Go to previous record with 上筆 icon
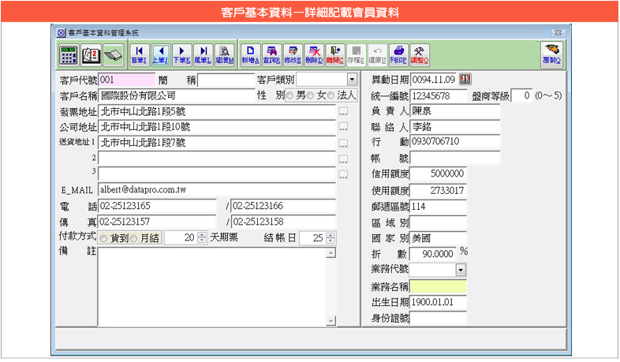Screen dimensions: 620x362 160,54
